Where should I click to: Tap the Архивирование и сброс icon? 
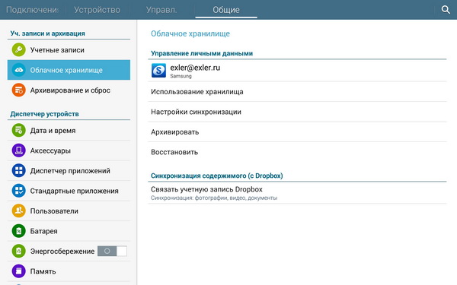18,90
